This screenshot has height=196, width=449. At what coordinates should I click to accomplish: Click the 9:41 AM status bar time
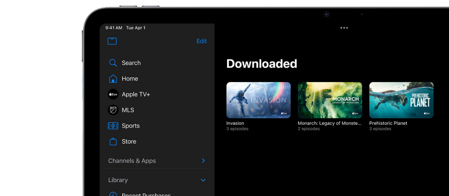tap(114, 28)
